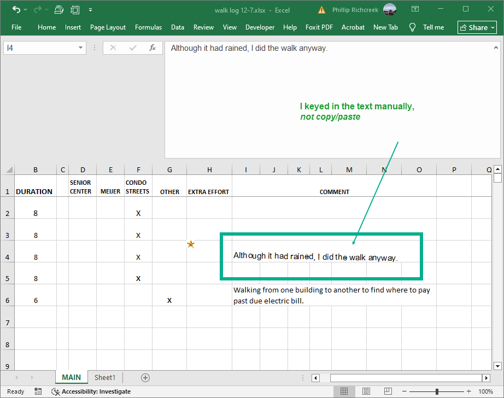
Task: Switch to Page Layout view via status bar icon
Action: 366,391
